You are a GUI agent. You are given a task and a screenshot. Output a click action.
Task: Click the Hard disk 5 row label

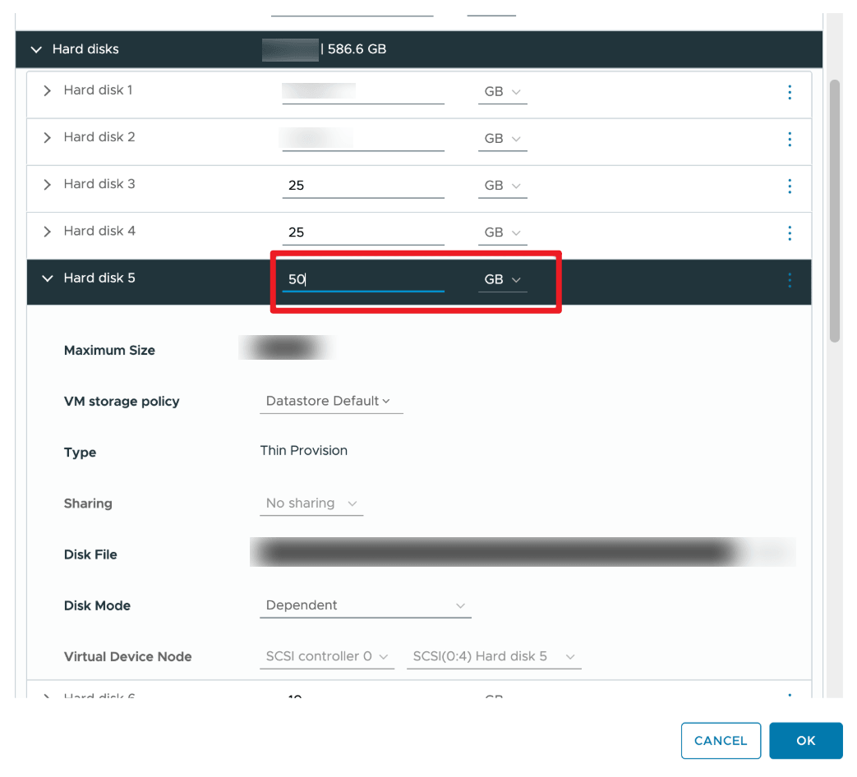point(99,278)
